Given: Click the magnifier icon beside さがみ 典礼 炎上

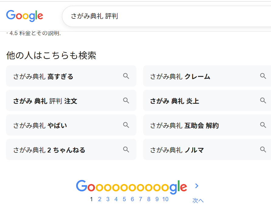Looking at the screenshot, I should click(x=262, y=100).
